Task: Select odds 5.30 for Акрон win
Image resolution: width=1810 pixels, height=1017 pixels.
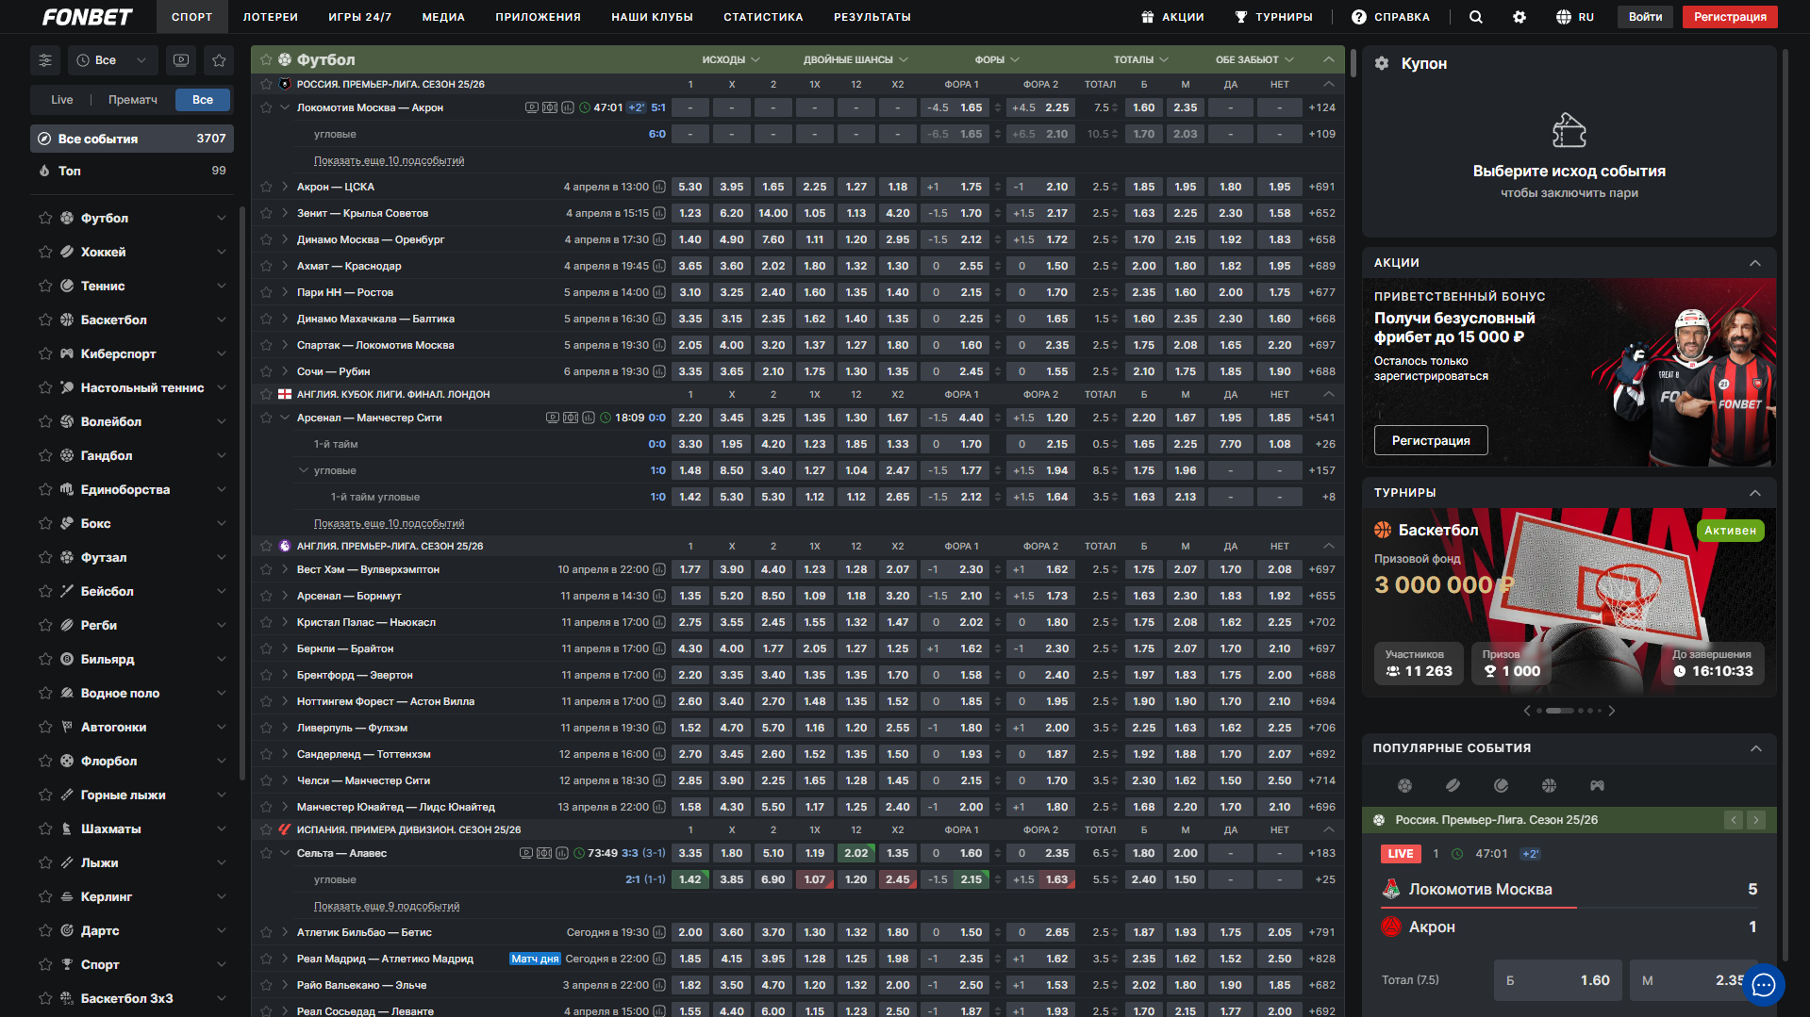Action: coord(690,187)
